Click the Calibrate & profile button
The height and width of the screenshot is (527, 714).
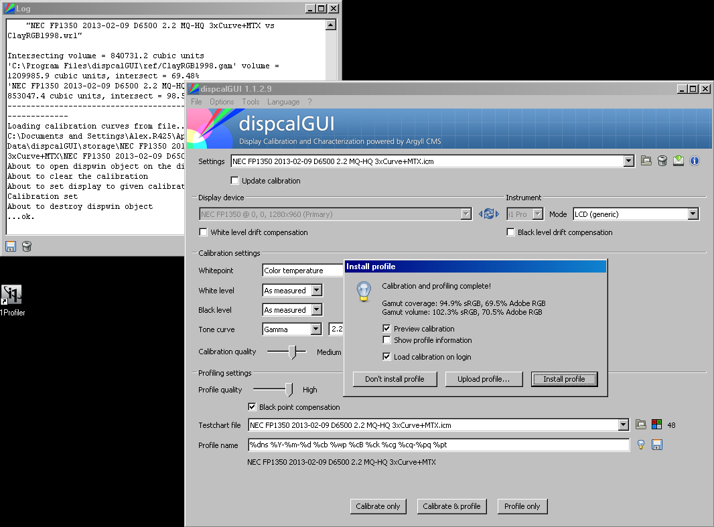[451, 506]
